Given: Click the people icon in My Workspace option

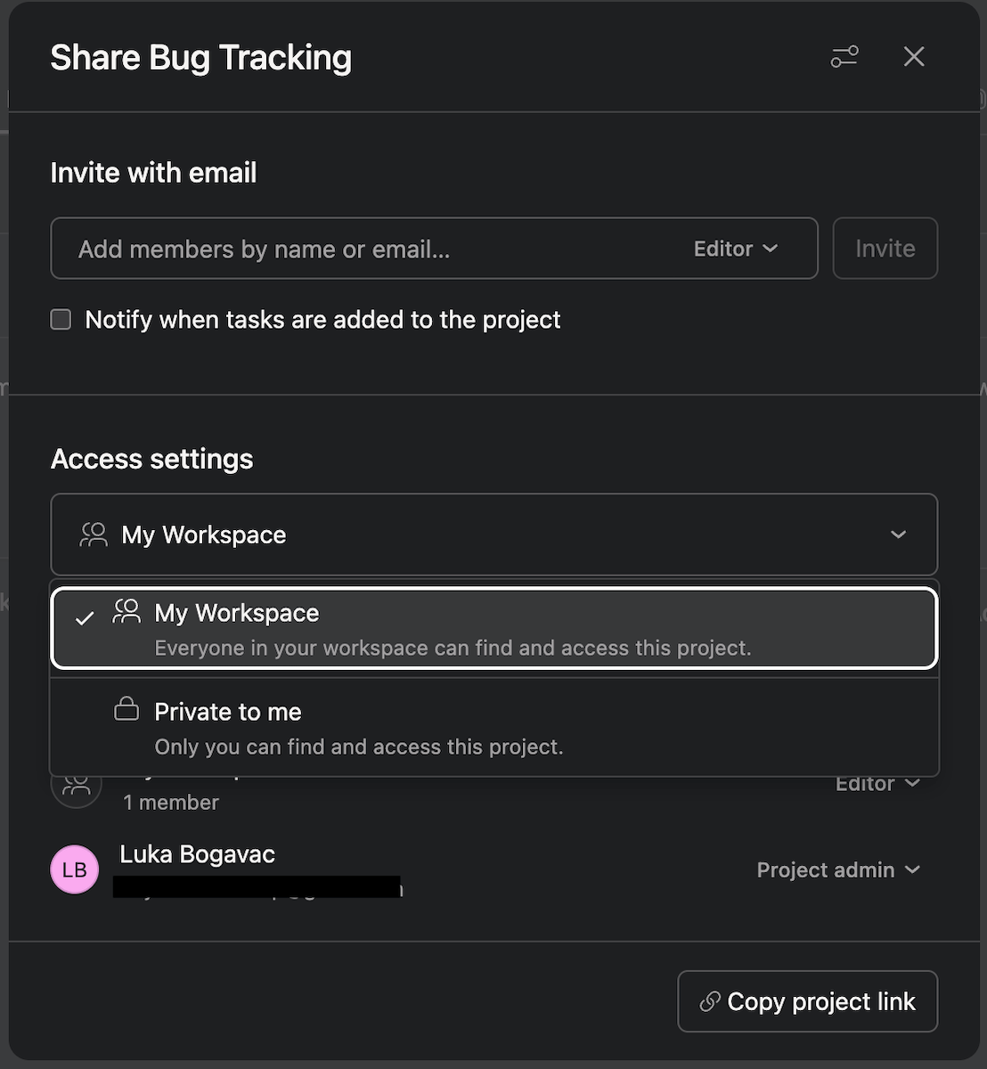Looking at the screenshot, I should click(x=126, y=612).
